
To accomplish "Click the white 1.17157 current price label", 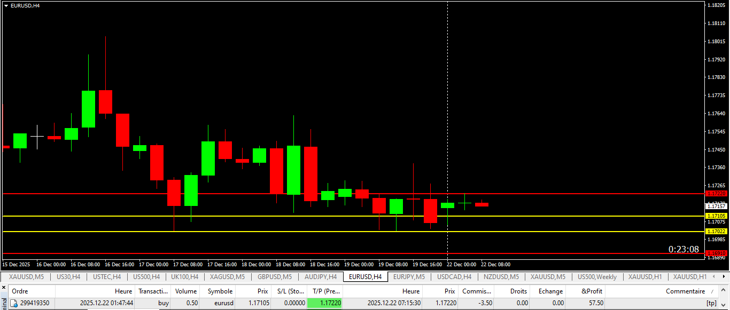I will tap(717, 206).
